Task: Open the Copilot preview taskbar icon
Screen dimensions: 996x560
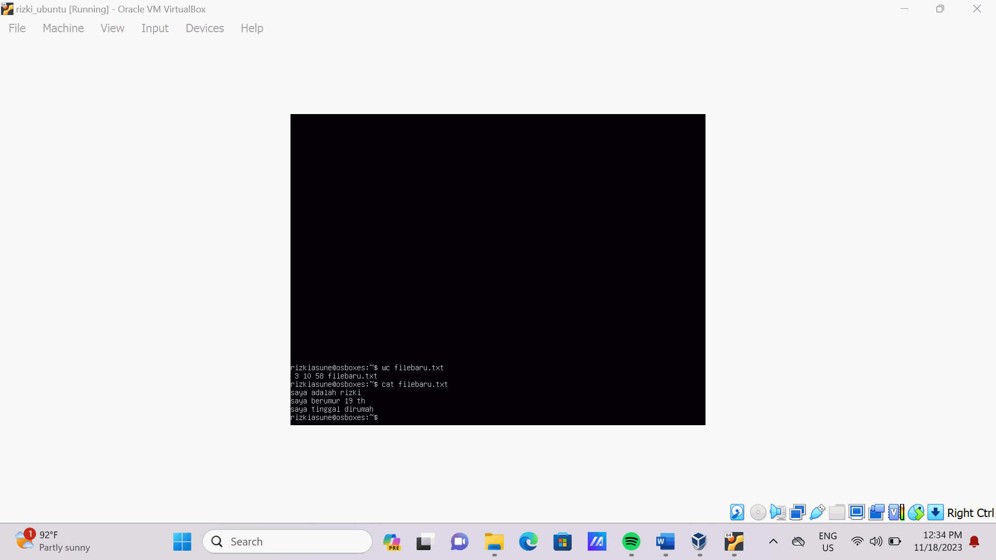Action: click(392, 542)
